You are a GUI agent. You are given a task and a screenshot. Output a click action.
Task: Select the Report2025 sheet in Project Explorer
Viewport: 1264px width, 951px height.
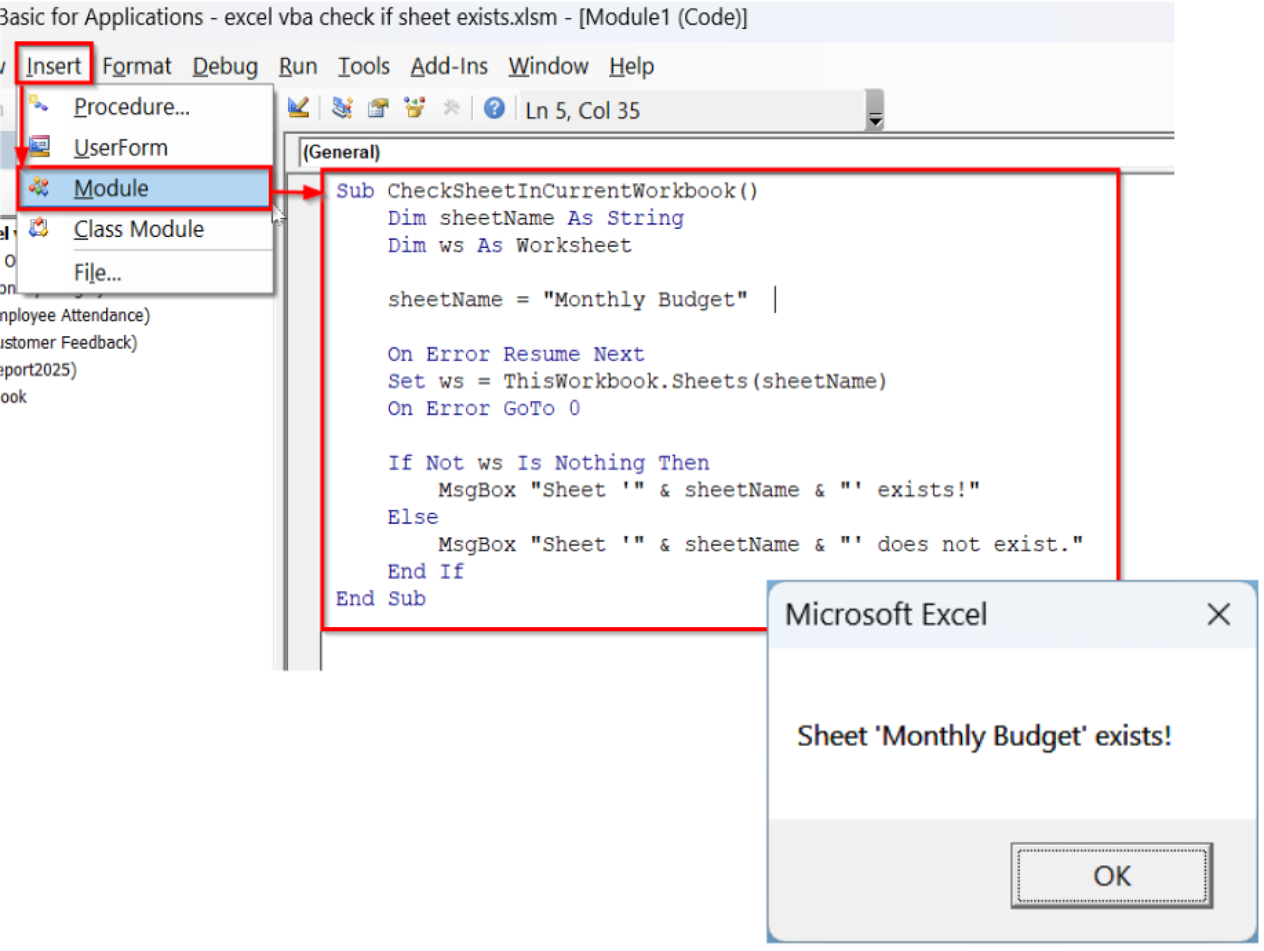tap(37, 370)
